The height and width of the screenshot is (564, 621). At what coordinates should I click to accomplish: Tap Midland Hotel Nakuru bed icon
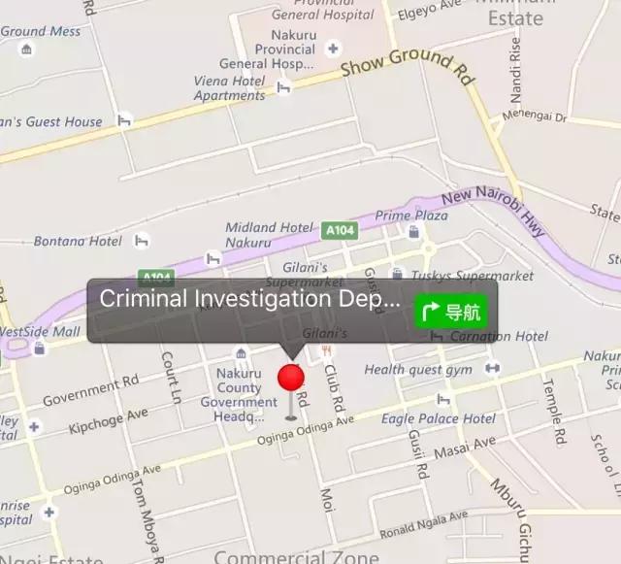pos(213,259)
